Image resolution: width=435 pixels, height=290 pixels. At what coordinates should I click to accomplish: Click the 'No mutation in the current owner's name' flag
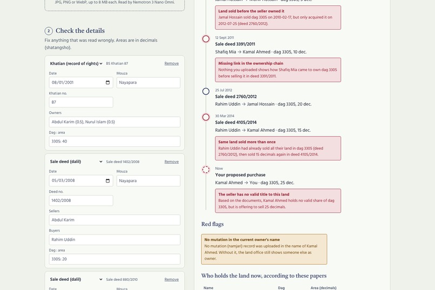point(264,249)
